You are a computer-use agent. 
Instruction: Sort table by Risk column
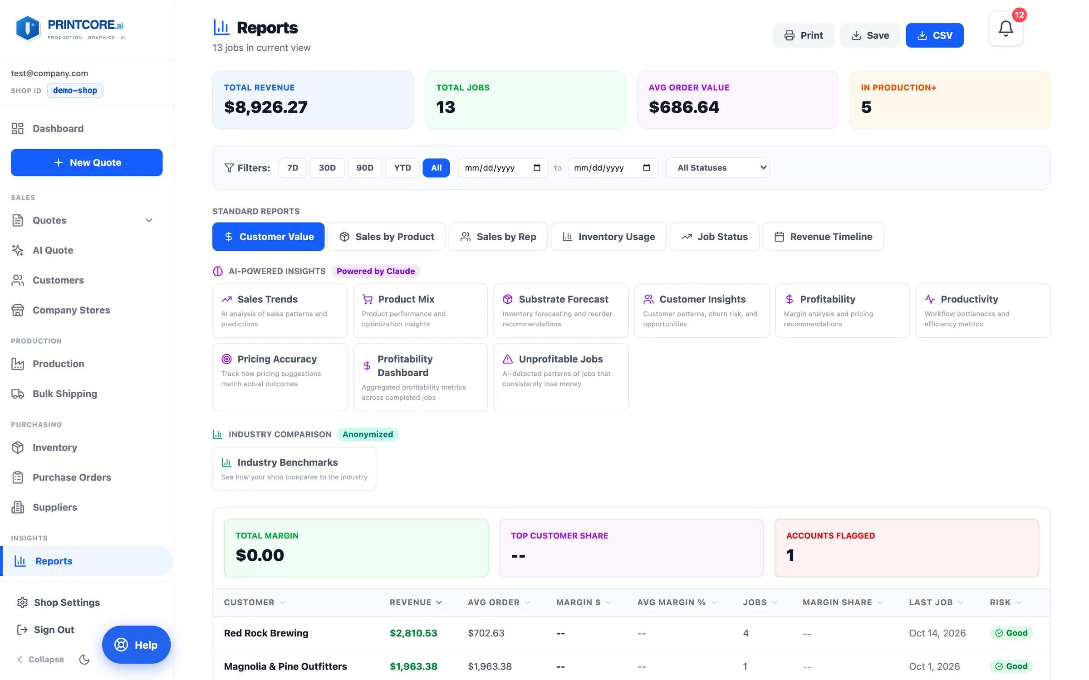pyautogui.click(x=1006, y=602)
